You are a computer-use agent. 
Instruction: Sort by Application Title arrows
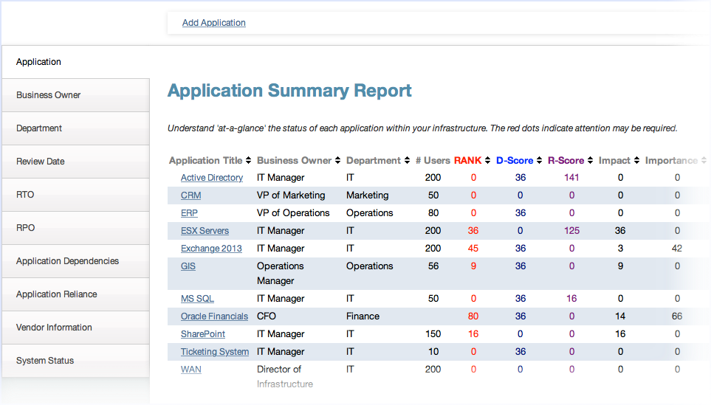[249, 160]
